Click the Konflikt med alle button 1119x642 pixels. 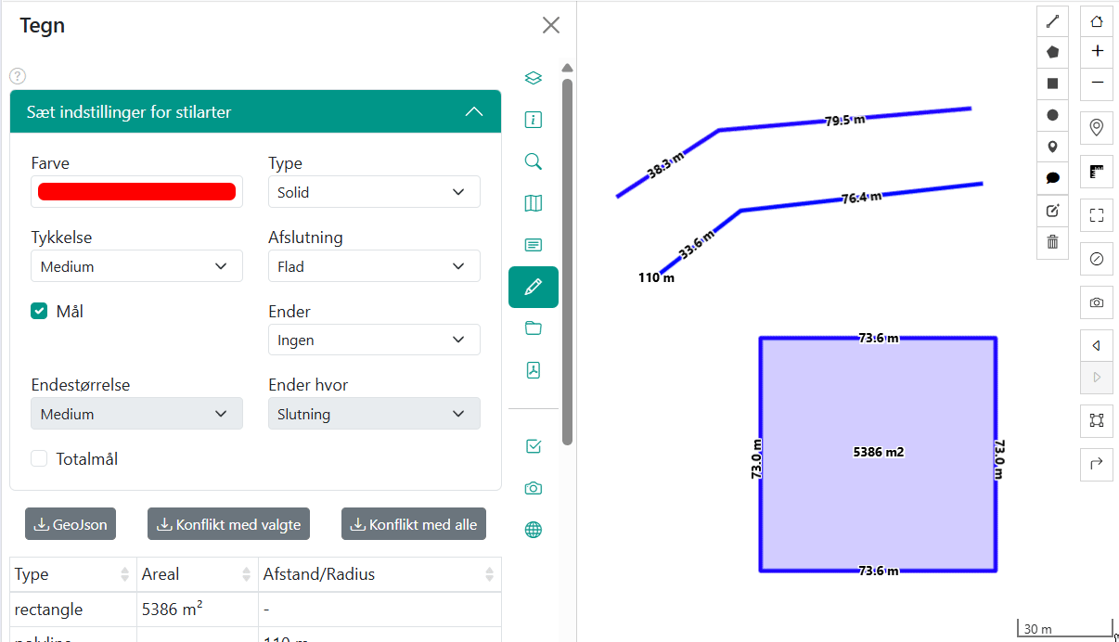point(413,524)
